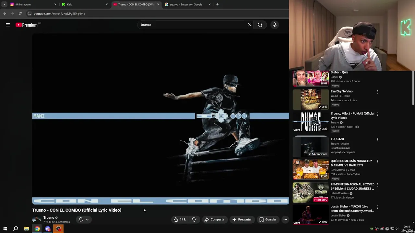Click the recommendations sidebar scrollbar
415x233 pixels.
(413, 88)
